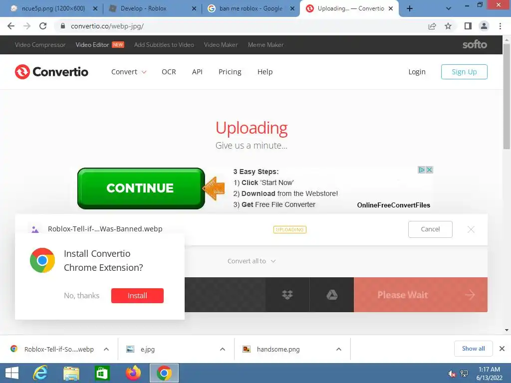
Task: Expand options for handsome.png download
Action: tap(339, 349)
